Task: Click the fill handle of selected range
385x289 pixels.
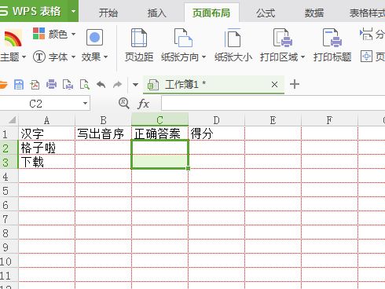Action: [189, 168]
